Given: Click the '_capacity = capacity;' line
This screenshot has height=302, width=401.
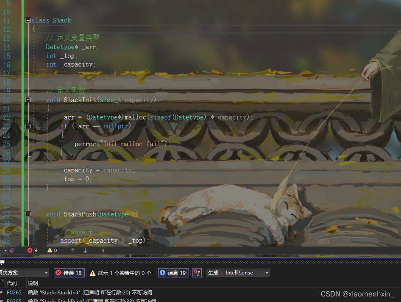Looking at the screenshot, I should click(x=97, y=170).
